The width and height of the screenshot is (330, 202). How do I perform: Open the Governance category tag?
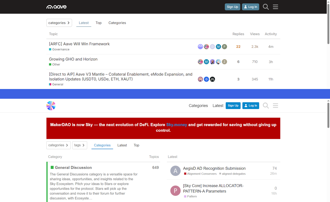tap(59, 49)
